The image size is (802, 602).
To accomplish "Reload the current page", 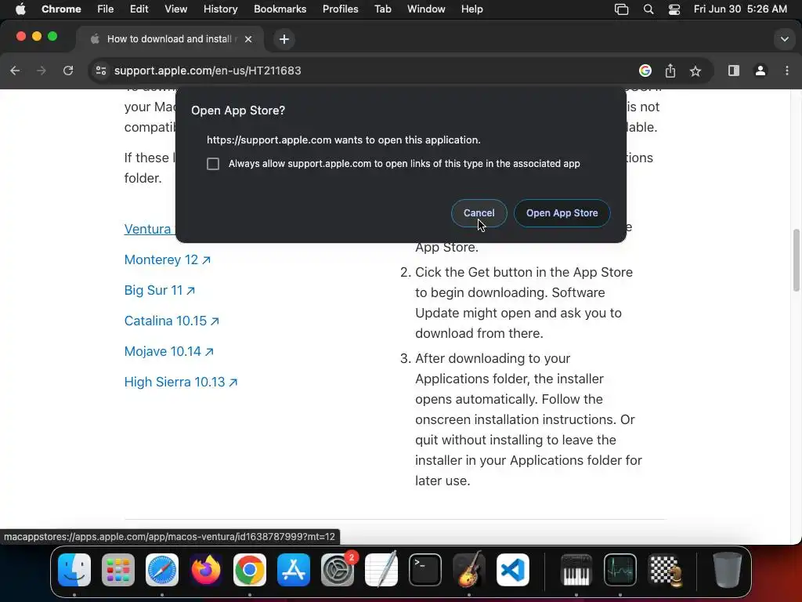I will (x=68, y=71).
